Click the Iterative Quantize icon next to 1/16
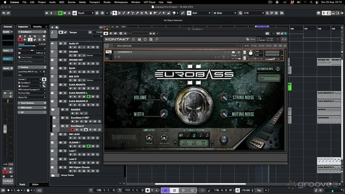The width and height of the screenshot is (345, 194). [267, 13]
